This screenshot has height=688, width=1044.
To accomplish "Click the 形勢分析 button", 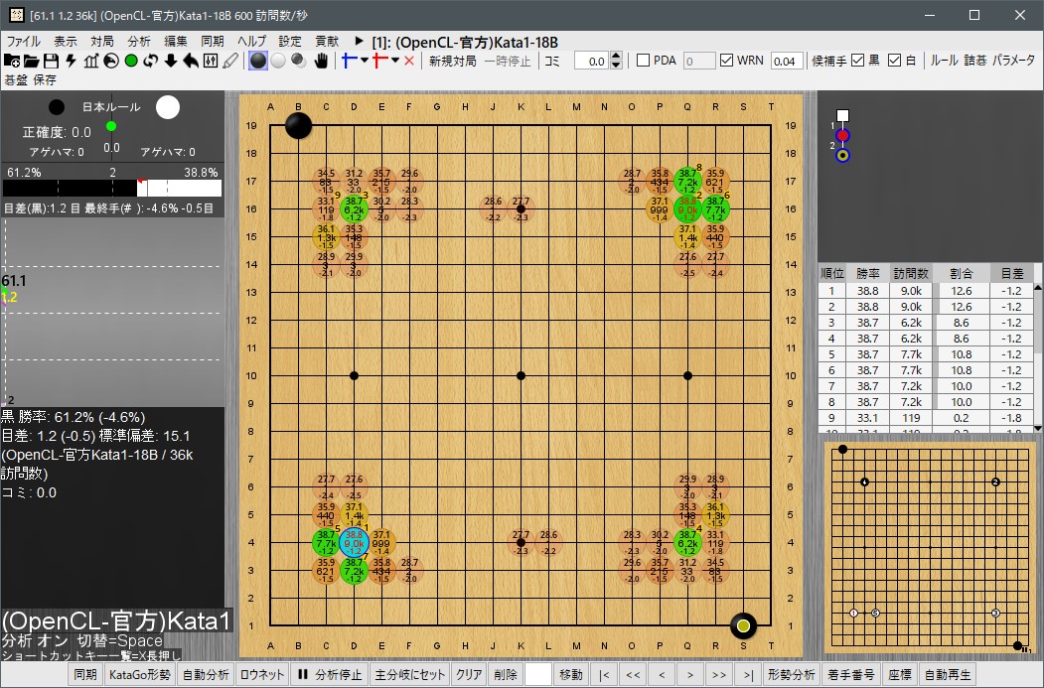I will click(792, 674).
